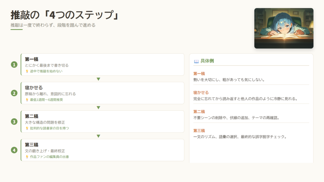Click the green number 1 circle

pyautogui.click(x=14, y=64)
